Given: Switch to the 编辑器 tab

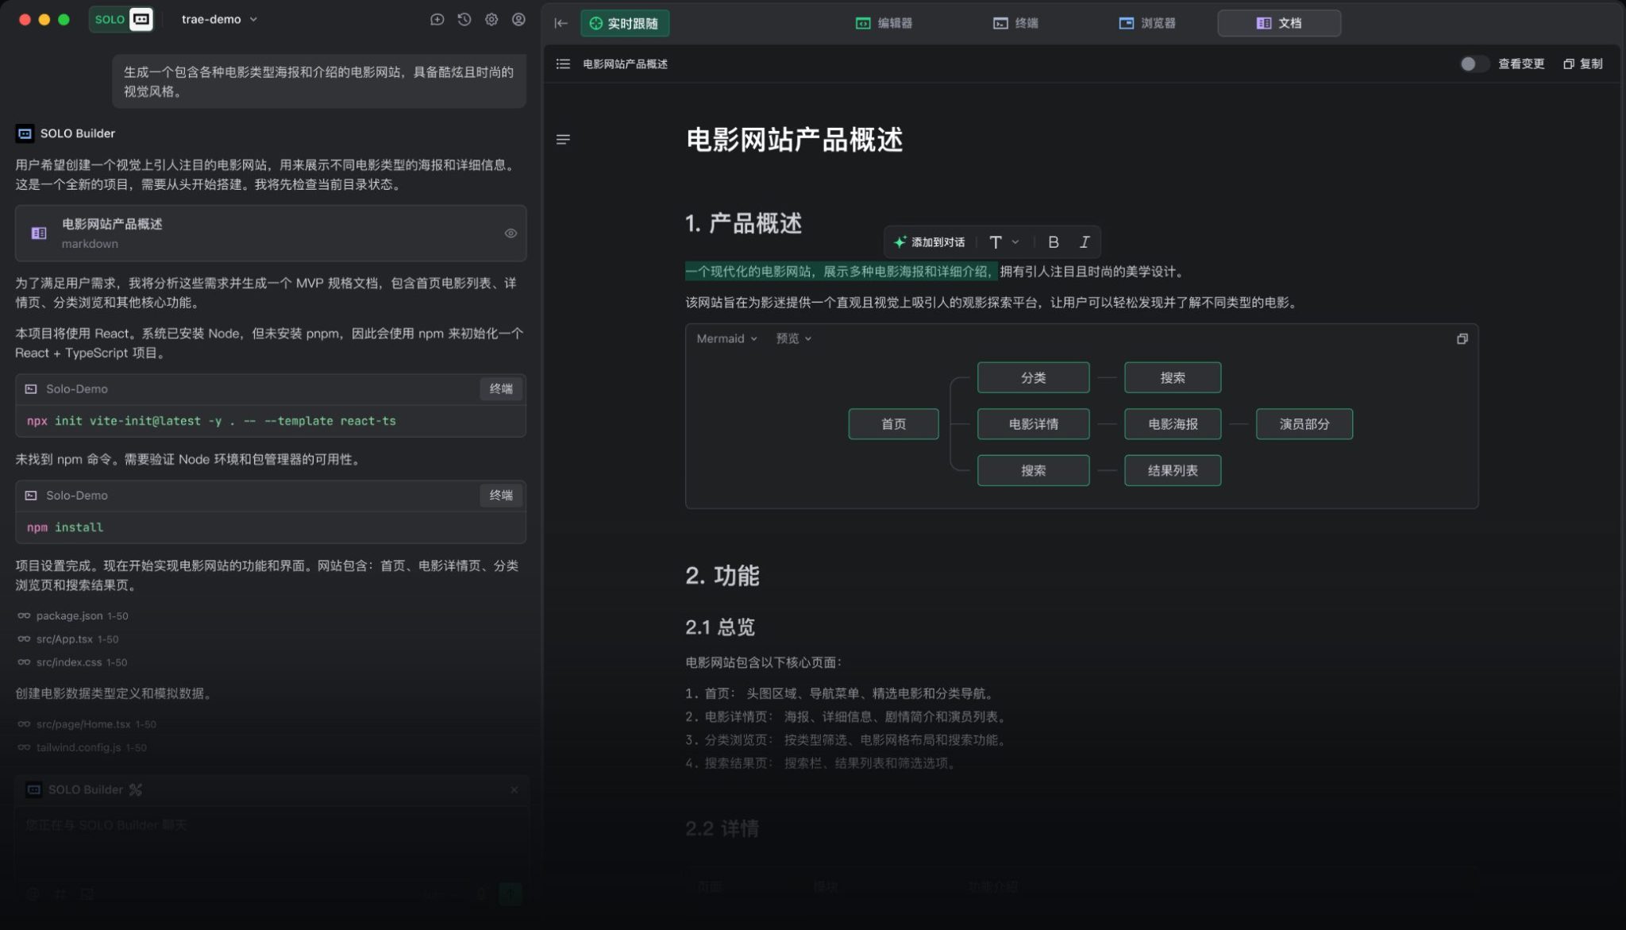Looking at the screenshot, I should [884, 23].
